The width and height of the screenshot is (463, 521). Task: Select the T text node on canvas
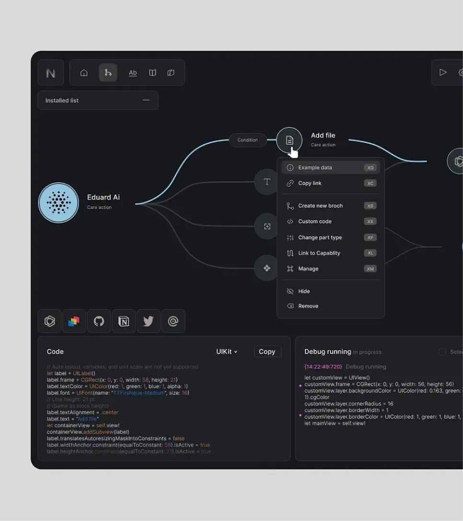coord(266,182)
